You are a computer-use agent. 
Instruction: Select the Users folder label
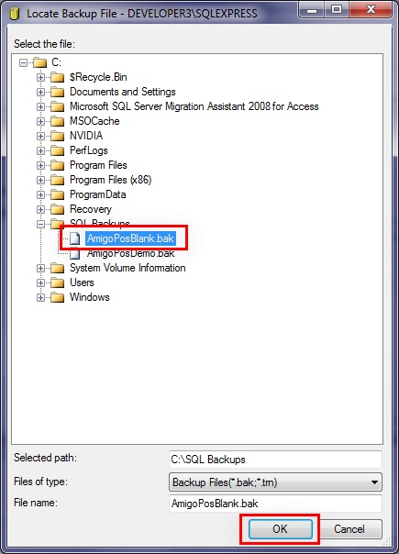point(82,283)
